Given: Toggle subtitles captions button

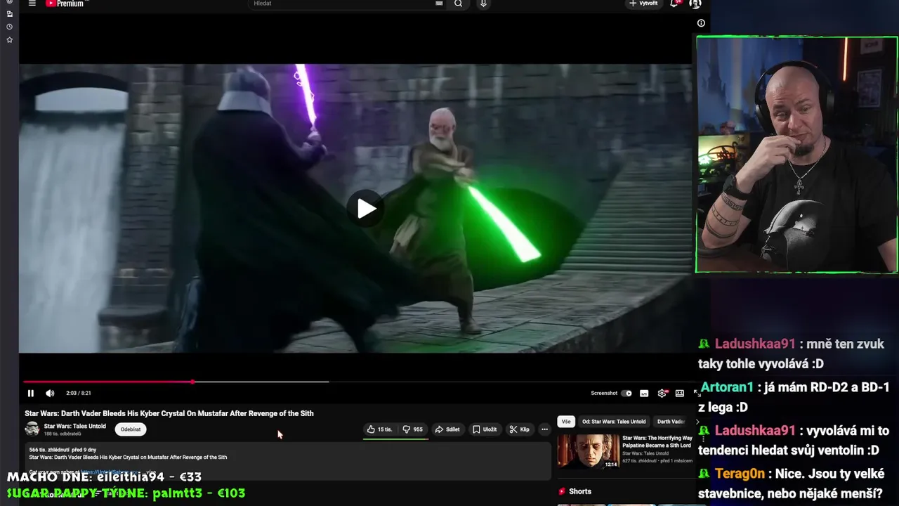Looking at the screenshot, I should (644, 394).
